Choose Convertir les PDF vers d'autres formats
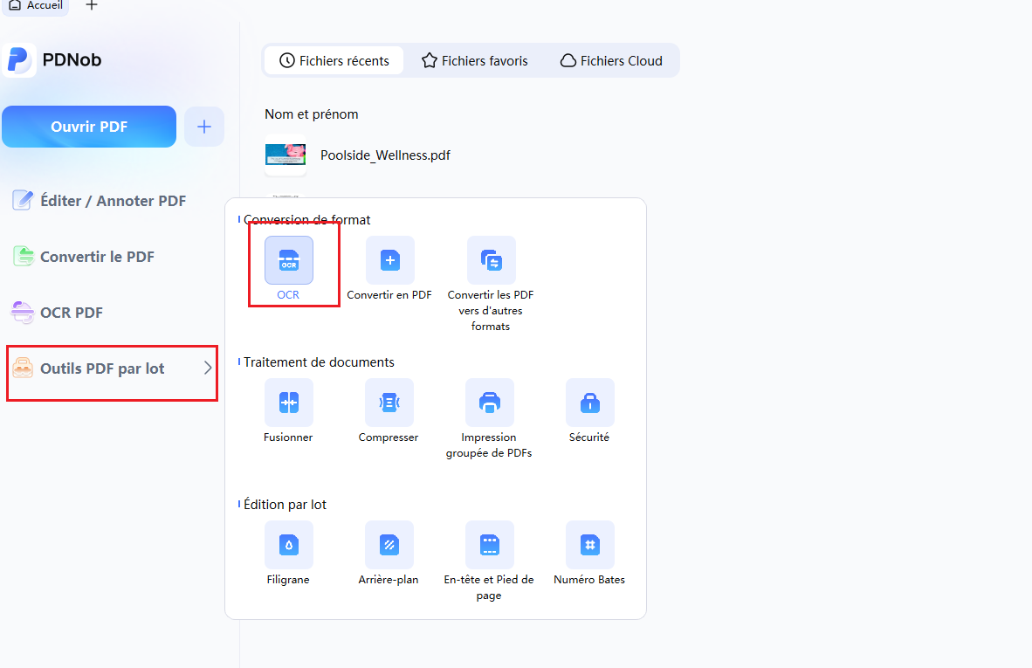 point(491,260)
